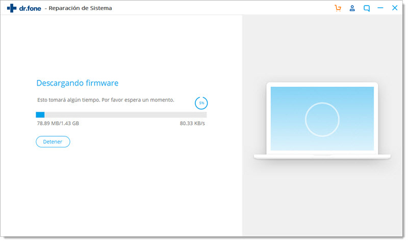Click the '80.33 KB/s' speed text
408x242 pixels.
(x=192, y=123)
